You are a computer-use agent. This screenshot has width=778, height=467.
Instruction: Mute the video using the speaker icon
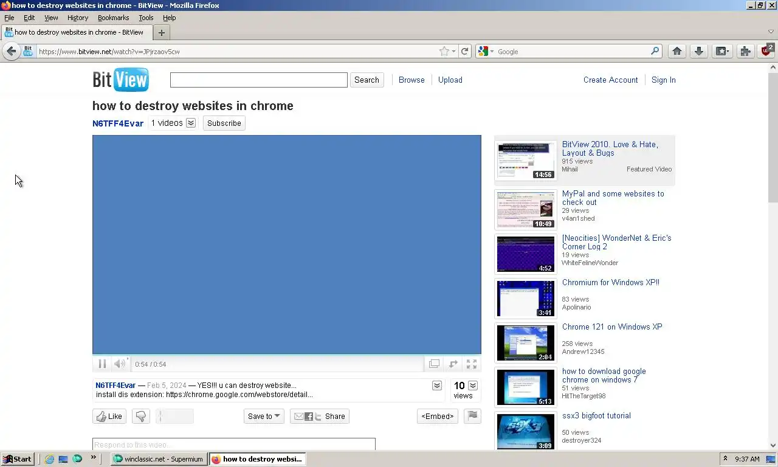coord(120,364)
